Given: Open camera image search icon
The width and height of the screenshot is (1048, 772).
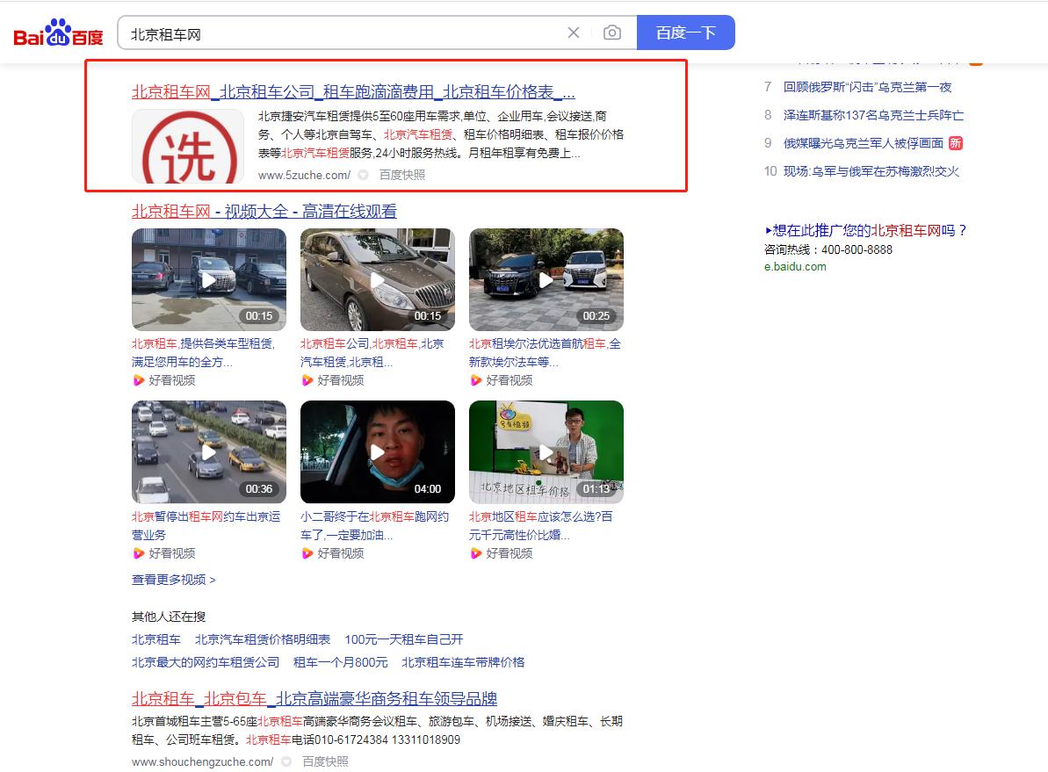Looking at the screenshot, I should [611, 32].
